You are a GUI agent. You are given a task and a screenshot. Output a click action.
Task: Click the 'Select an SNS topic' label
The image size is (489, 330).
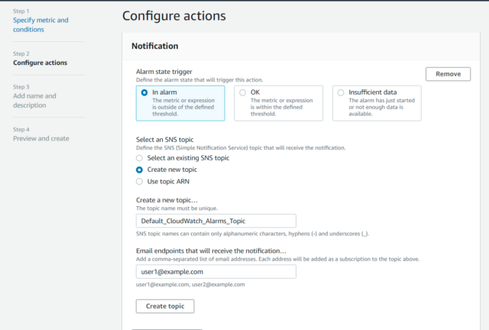tap(165, 140)
